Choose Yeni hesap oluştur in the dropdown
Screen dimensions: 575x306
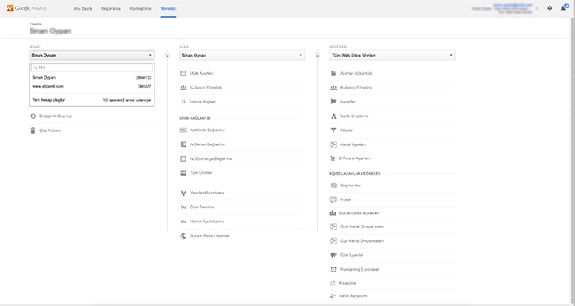click(x=92, y=100)
